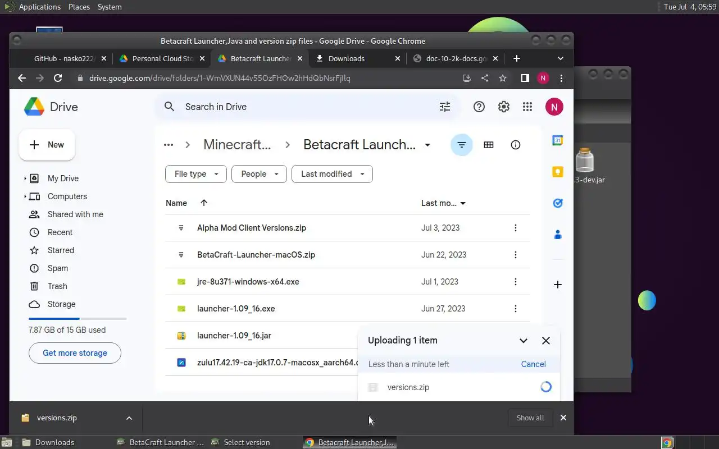
Task: Close the downloads bar
Action: [x=563, y=418]
